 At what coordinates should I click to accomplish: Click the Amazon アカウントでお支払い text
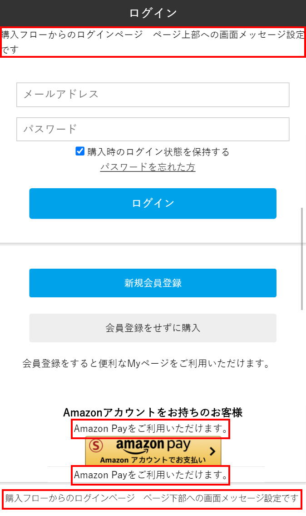pyautogui.click(x=153, y=460)
